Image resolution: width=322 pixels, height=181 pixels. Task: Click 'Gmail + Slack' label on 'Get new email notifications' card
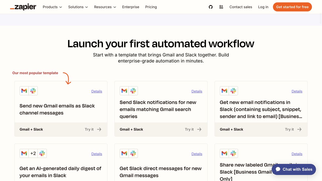[x=231, y=129]
